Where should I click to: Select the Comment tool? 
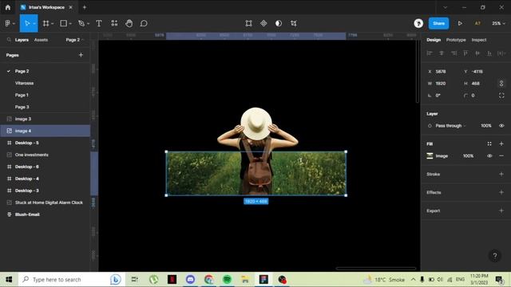(144, 23)
